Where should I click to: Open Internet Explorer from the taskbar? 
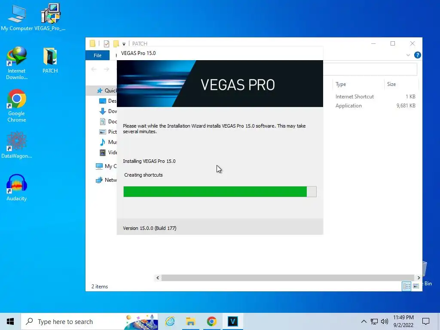170,321
